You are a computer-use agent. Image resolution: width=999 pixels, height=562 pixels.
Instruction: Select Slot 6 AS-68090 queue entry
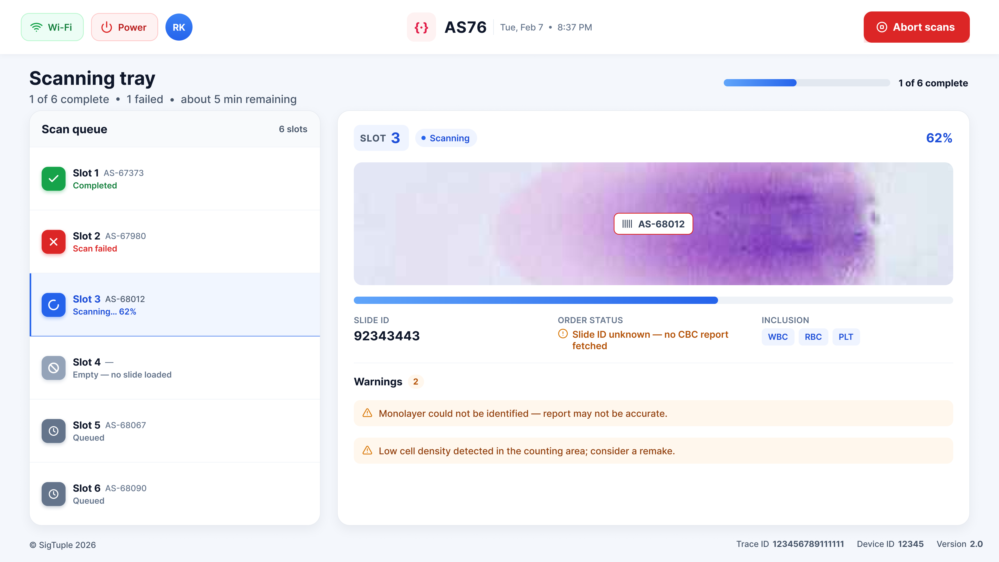point(175,494)
